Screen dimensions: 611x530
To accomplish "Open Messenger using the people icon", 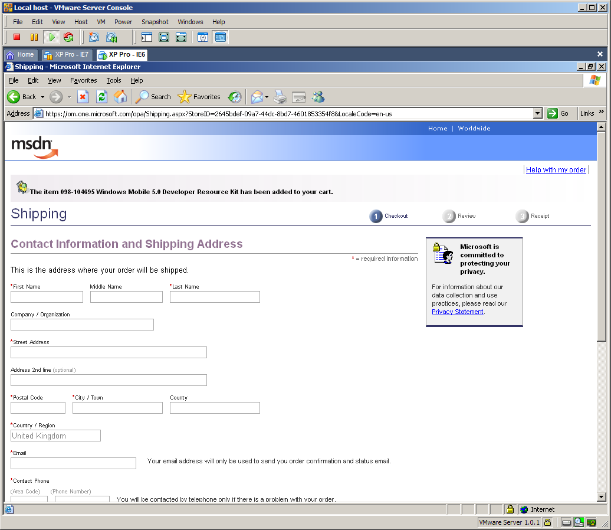I will 318,97.
